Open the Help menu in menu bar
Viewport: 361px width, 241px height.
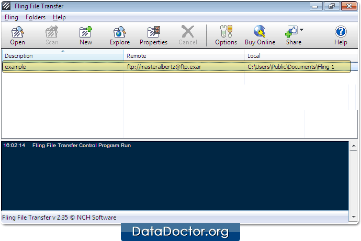tap(59, 17)
